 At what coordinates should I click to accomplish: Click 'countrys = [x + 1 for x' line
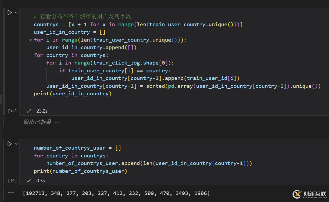click(138, 25)
